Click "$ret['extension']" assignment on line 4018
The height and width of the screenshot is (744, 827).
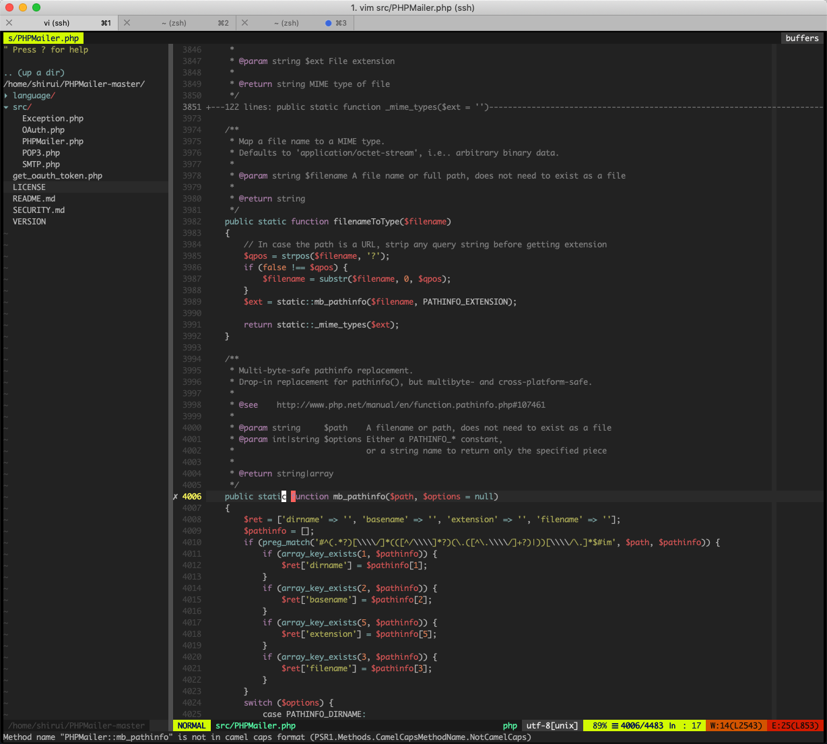[359, 634]
